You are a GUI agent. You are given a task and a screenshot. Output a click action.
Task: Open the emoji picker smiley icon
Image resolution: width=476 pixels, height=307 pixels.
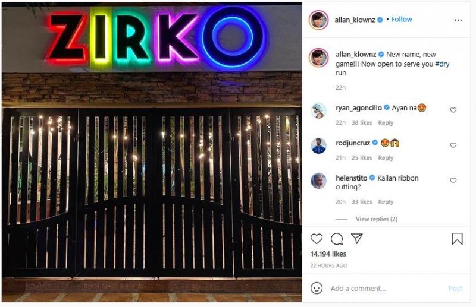pyautogui.click(x=317, y=288)
